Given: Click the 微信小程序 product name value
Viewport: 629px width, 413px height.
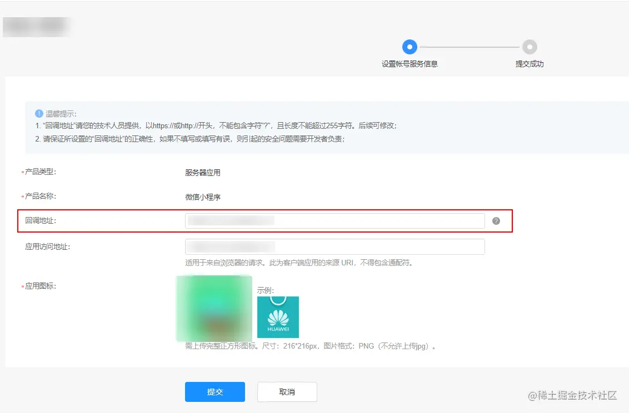Looking at the screenshot, I should tap(203, 197).
